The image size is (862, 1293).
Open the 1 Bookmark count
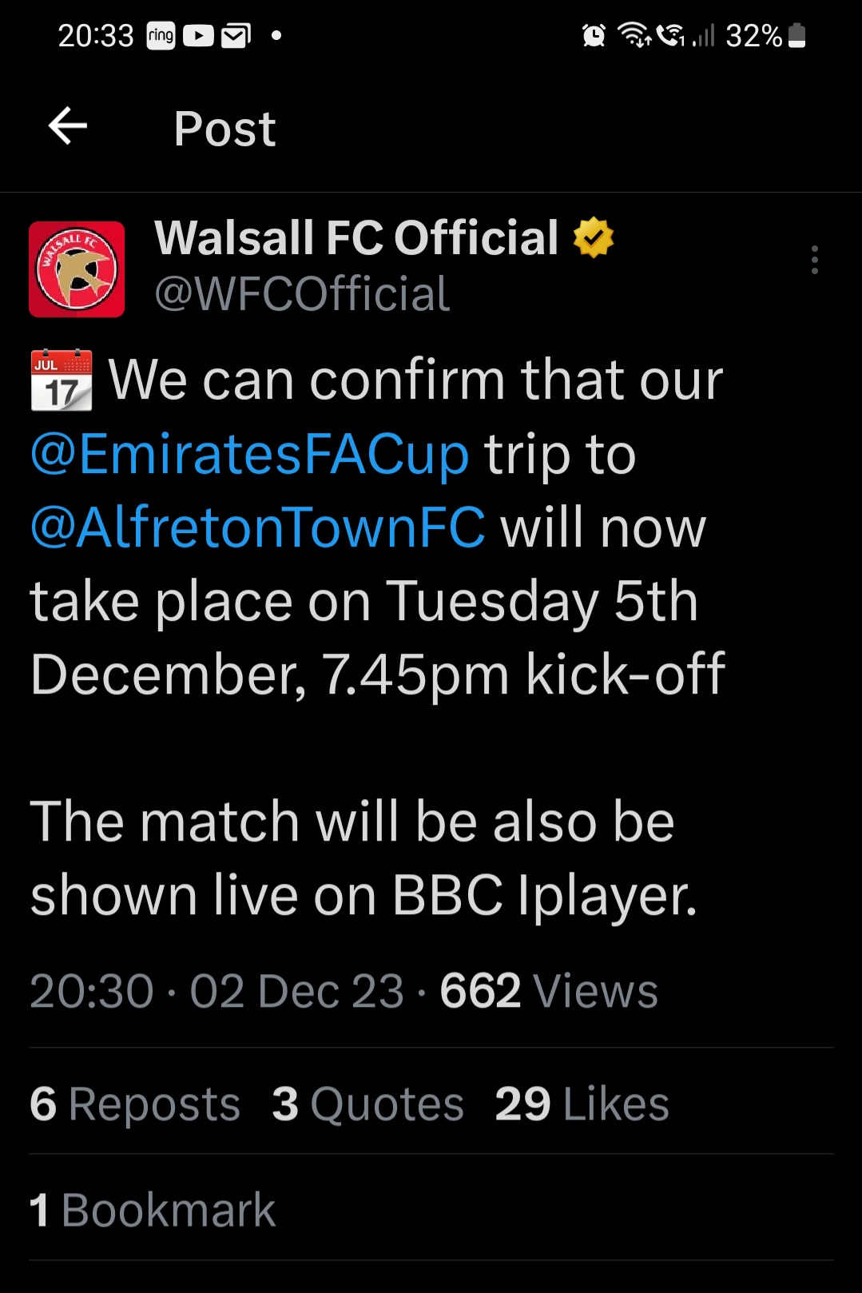click(153, 1209)
